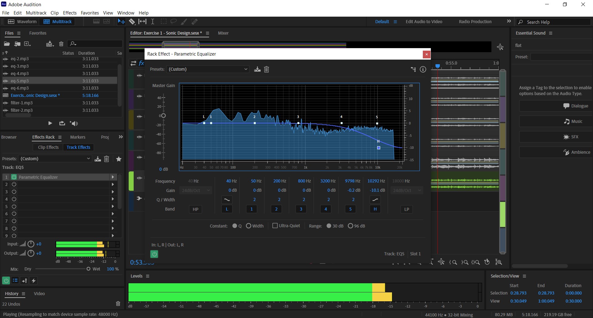Switch to the Mixer tab
593x318 pixels.
pos(223,33)
